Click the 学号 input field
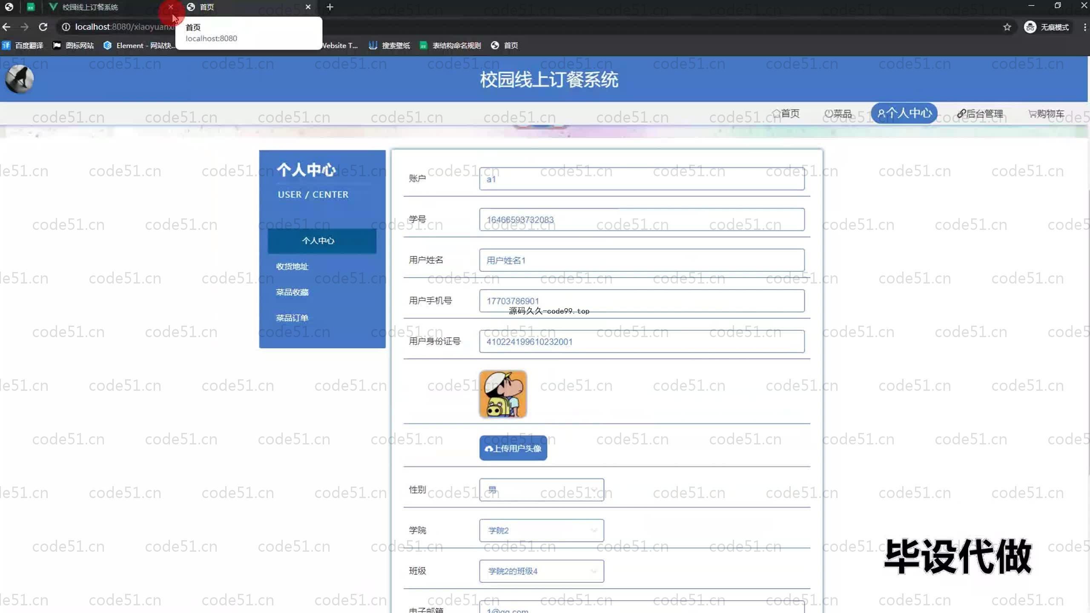Image resolution: width=1090 pixels, height=613 pixels. pyautogui.click(x=642, y=220)
